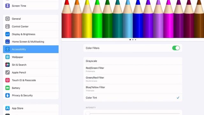The image size is (204, 115).
Task: Select Blue/Yellow Filter Tritanopia
Action: click(x=133, y=89)
